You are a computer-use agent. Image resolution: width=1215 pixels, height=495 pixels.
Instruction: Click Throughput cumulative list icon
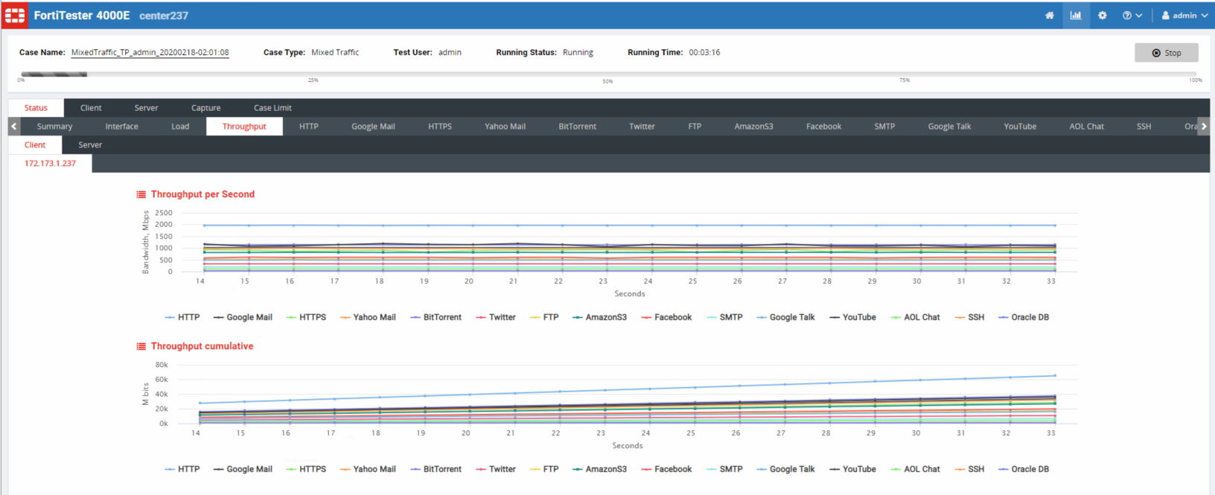pos(141,346)
